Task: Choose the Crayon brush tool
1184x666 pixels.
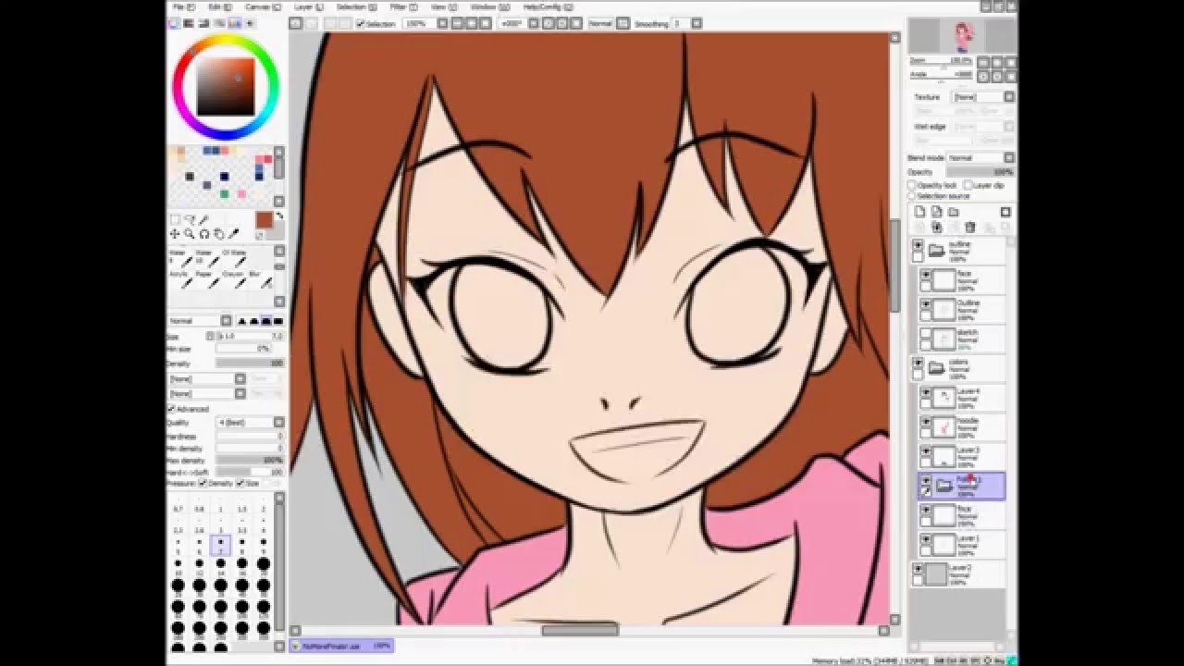Action: click(236, 280)
